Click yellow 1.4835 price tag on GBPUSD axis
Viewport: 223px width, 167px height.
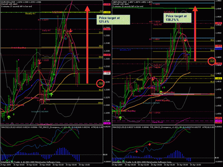point(218,78)
